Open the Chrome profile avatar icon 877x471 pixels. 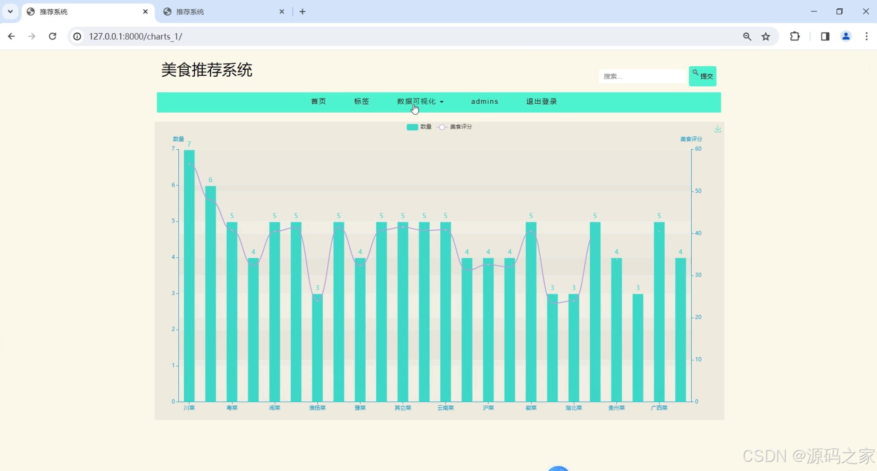tap(846, 36)
